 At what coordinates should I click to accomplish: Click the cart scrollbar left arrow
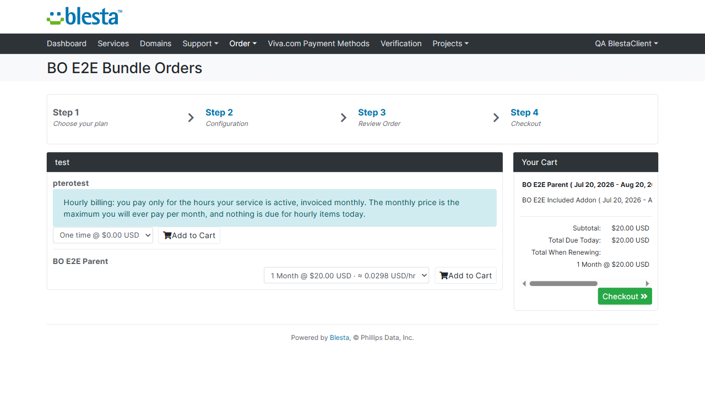tap(524, 284)
